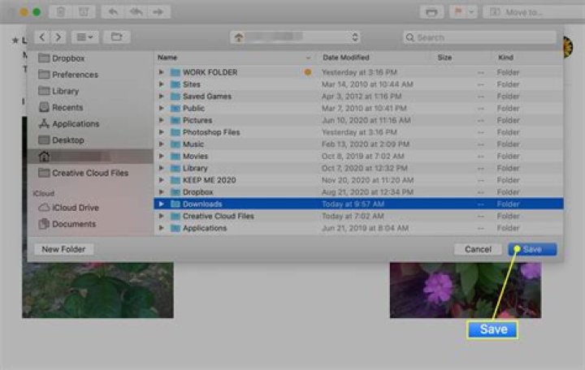Expand the Photoshop Files folder triangle

pos(161,132)
